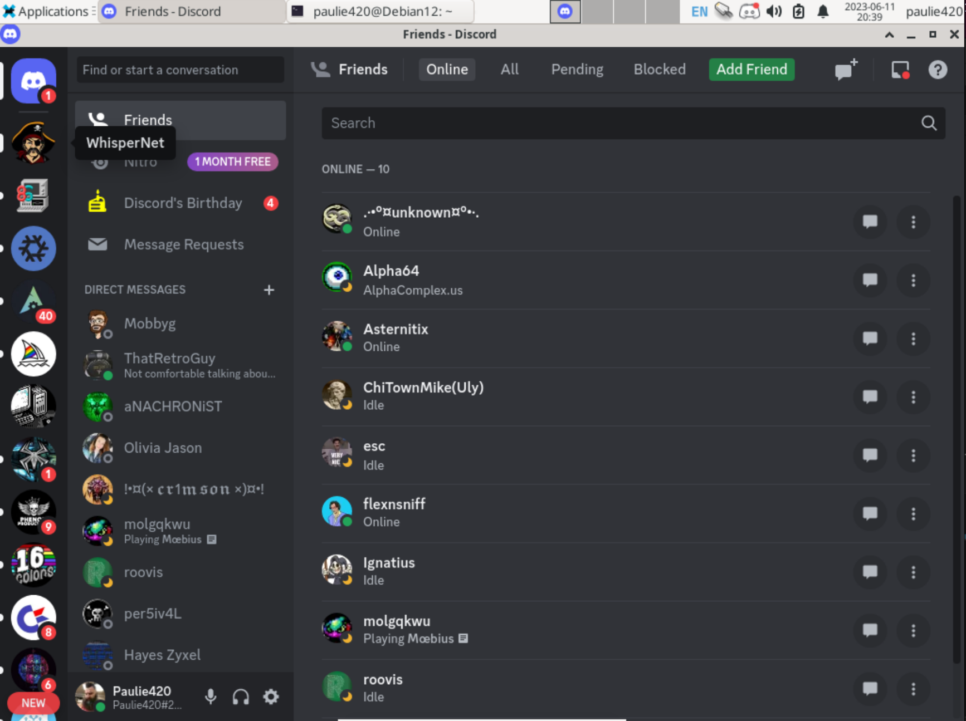Open the Help question mark icon

coord(938,70)
